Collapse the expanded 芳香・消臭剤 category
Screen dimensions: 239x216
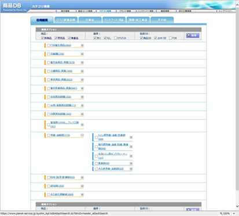click(82, 136)
